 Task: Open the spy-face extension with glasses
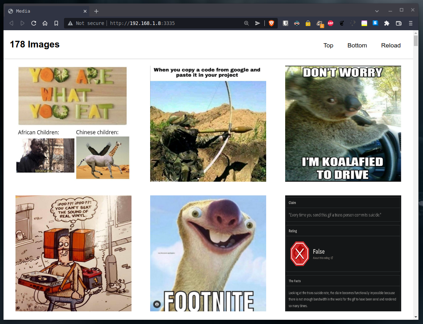pos(297,23)
